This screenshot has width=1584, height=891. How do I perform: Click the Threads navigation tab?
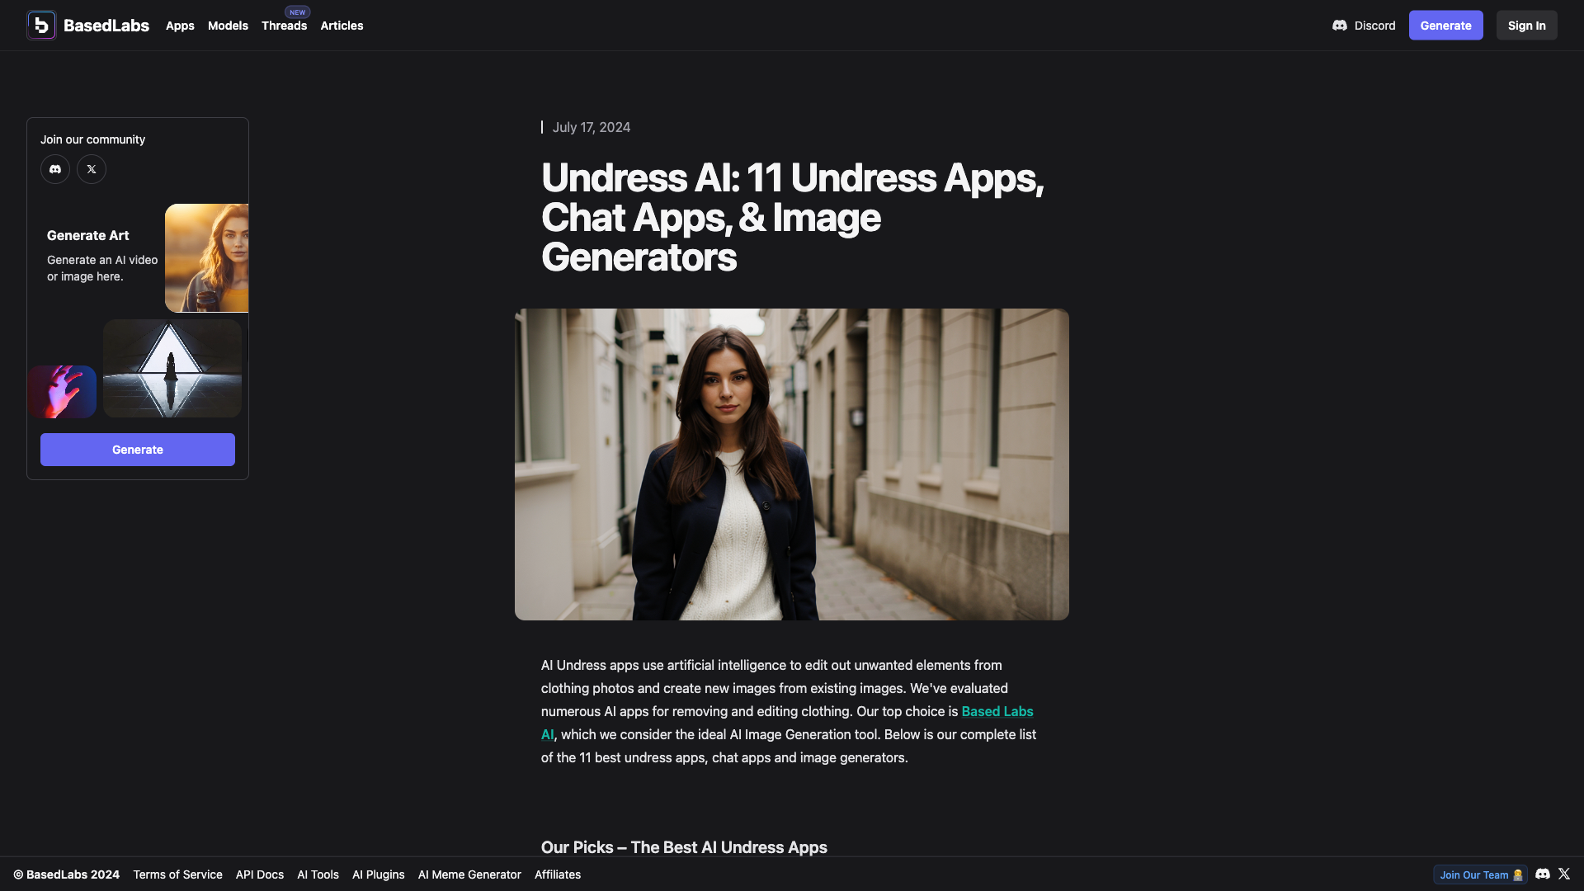point(284,25)
